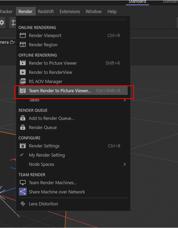Choose Lens Distortion menu entry
The height and width of the screenshot is (228, 178).
(73, 204)
